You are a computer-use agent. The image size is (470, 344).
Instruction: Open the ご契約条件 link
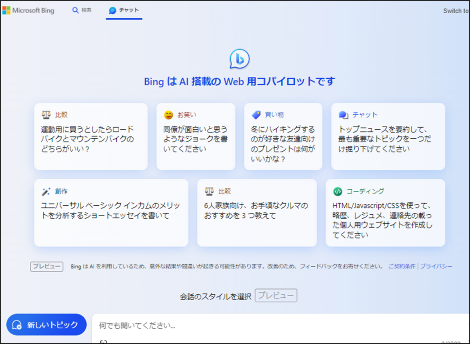[402, 266]
